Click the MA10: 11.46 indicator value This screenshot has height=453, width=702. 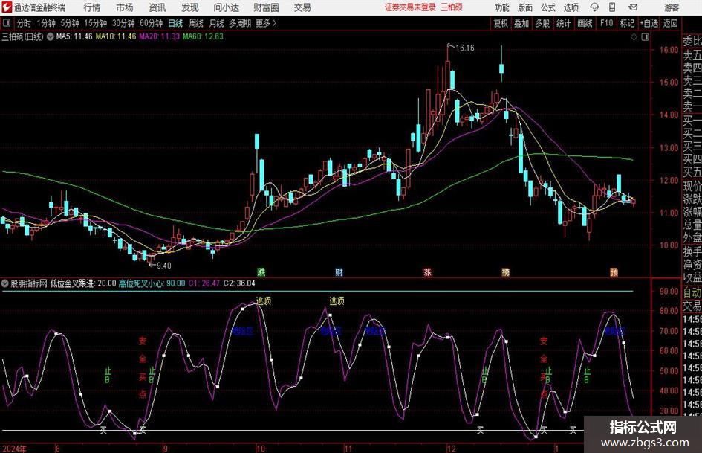[x=115, y=36]
